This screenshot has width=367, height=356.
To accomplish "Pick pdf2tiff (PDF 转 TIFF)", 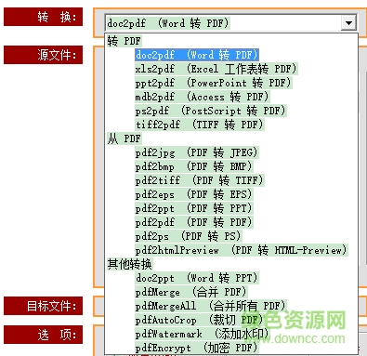I will point(200,180).
